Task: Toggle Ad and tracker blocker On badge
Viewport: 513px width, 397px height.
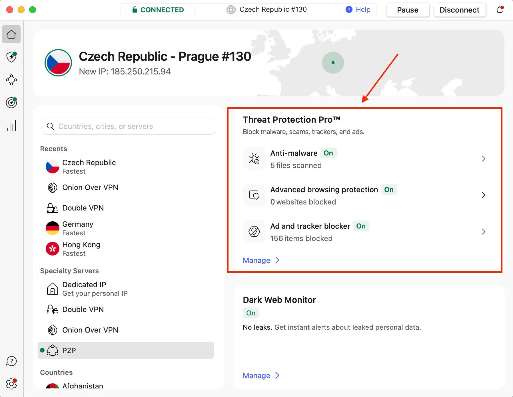Action: click(360, 226)
